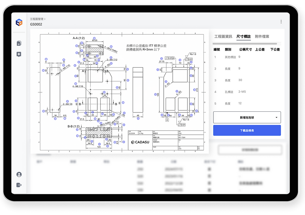Screen dimensions: 305x215
Task: Click balloon next to the 215 dimension
Action: click(x=194, y=90)
